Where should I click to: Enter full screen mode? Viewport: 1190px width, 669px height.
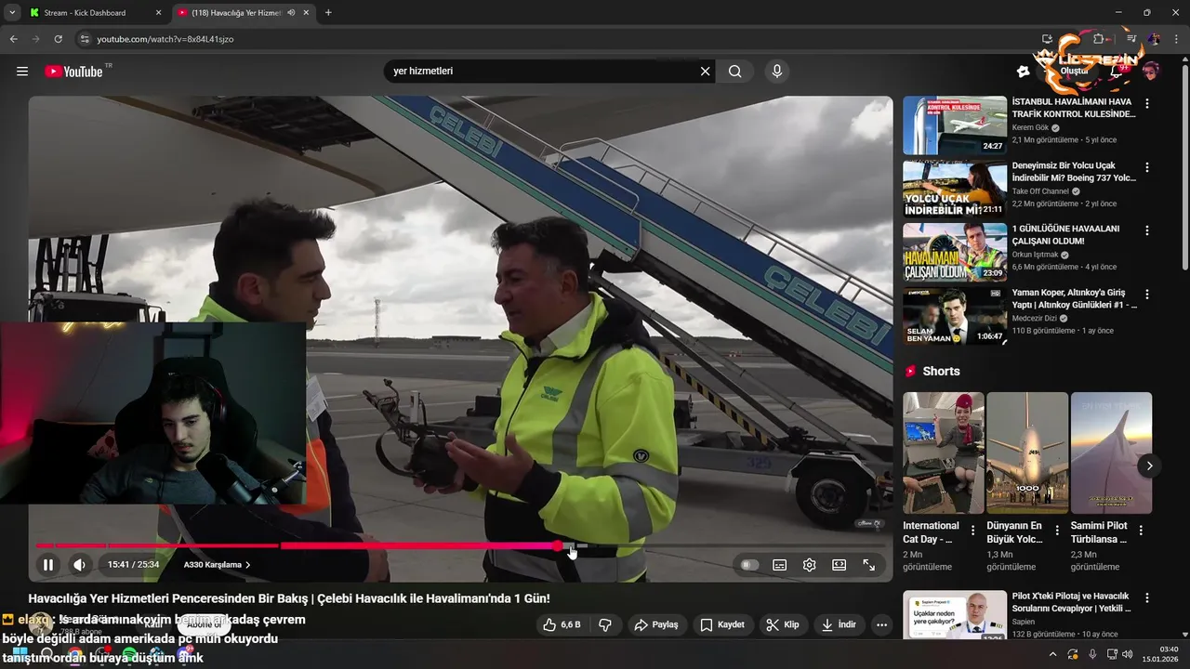[x=869, y=564]
